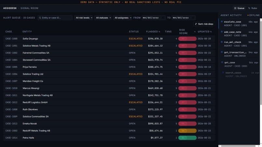Open the escalate_case activity entry

tap(239, 24)
